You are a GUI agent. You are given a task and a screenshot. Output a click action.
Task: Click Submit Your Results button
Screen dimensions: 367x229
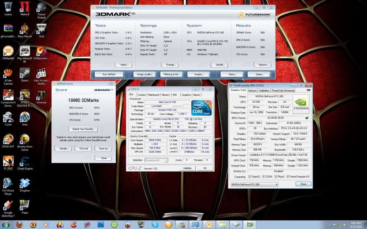pos(84,129)
